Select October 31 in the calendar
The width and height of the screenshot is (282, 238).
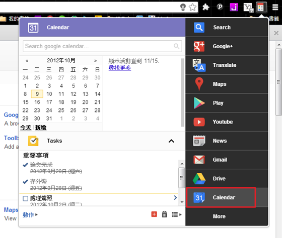(x=49, y=118)
